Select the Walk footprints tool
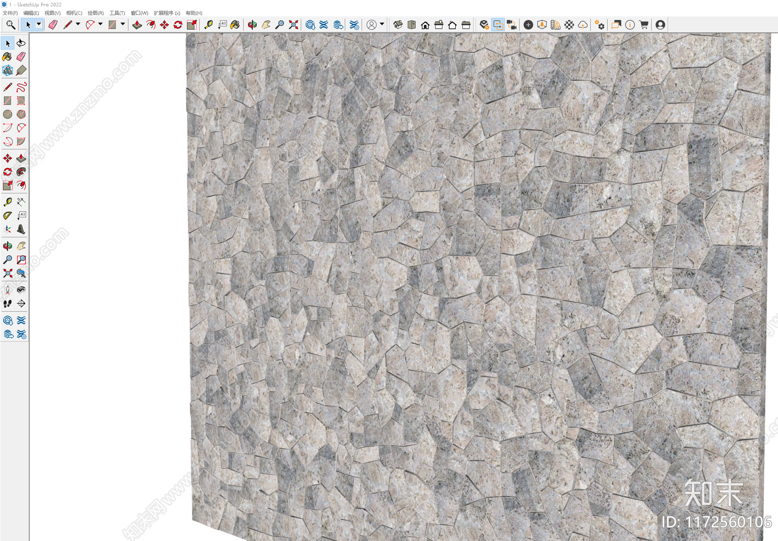Image resolution: width=778 pixels, height=541 pixels. click(7, 304)
